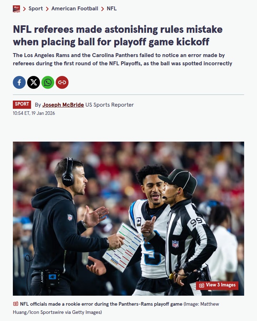
Task: Share article via WhatsApp
Action: coord(48,82)
